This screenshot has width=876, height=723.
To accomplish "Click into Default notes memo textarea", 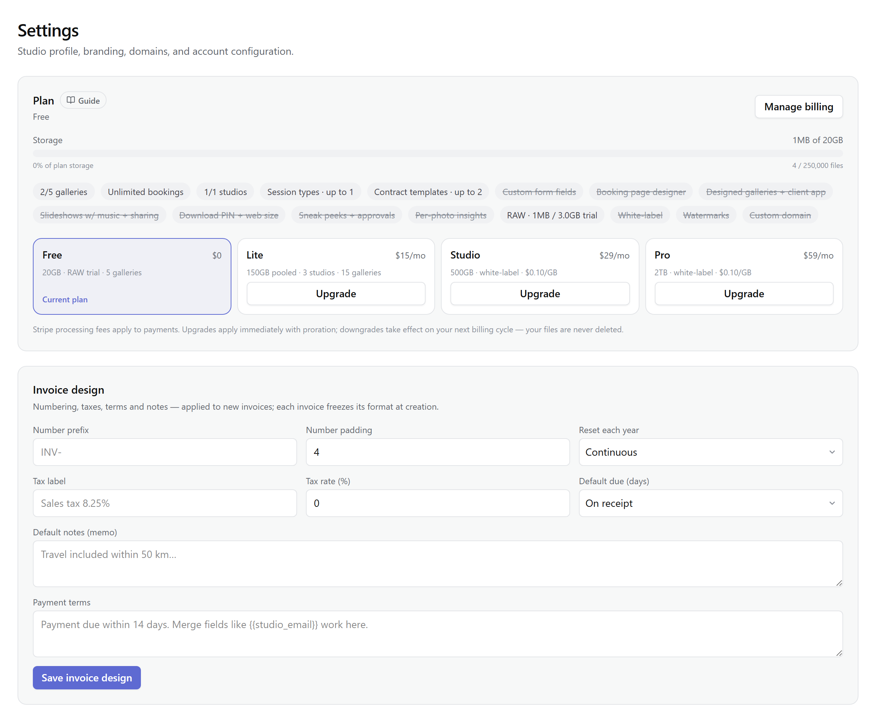I will 438,563.
